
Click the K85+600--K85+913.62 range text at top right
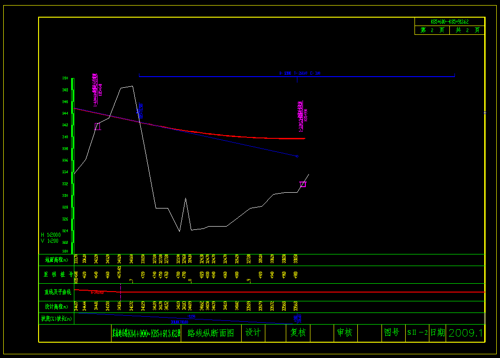point(449,22)
